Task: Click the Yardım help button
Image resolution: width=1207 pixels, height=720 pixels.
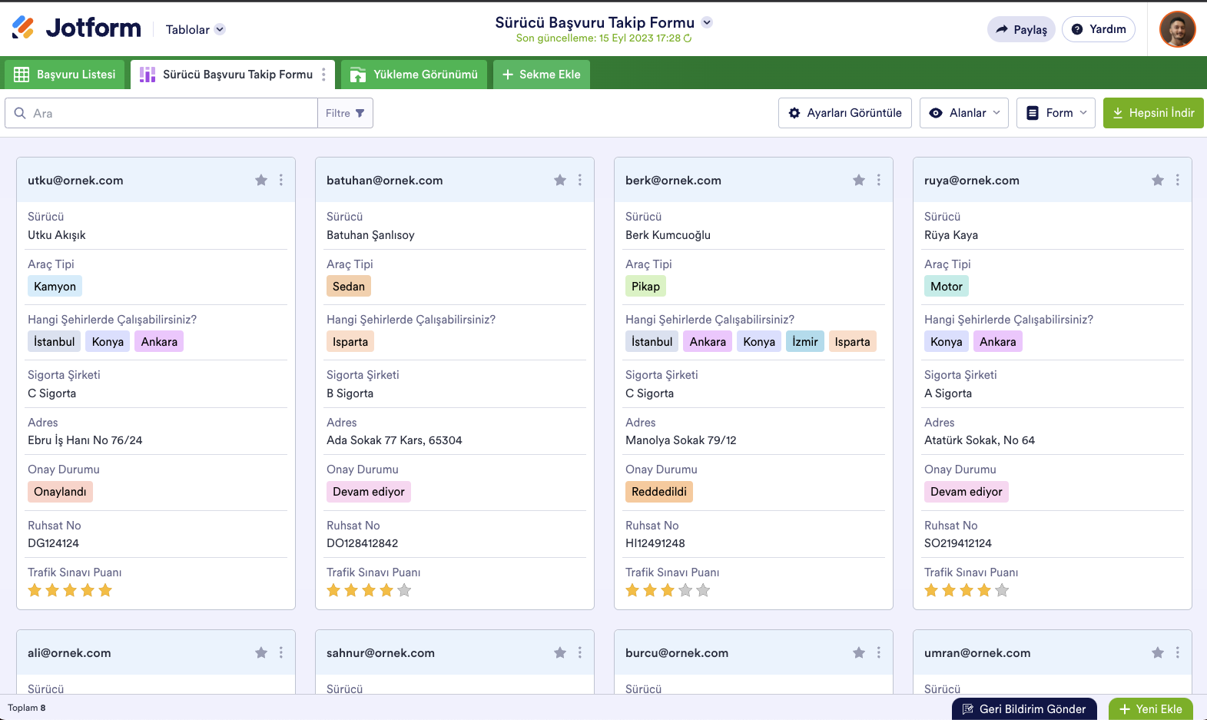Action: click(x=1098, y=29)
